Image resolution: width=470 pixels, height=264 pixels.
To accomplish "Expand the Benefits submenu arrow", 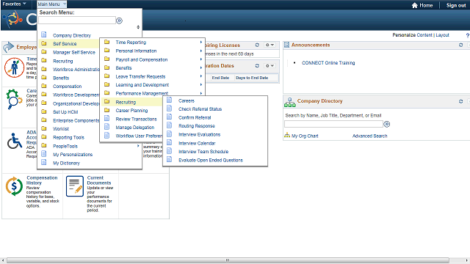I will [201, 68].
